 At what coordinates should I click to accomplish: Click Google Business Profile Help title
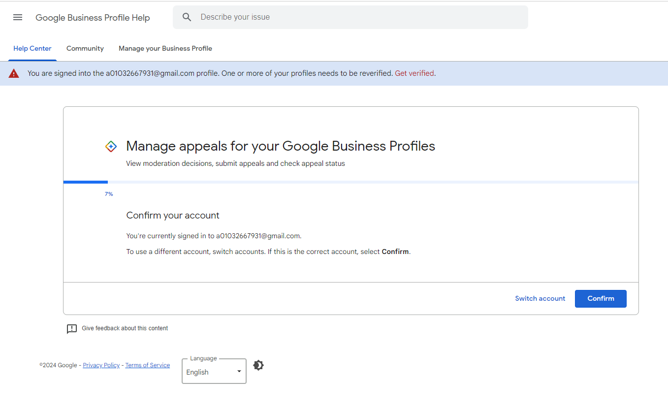pos(93,18)
